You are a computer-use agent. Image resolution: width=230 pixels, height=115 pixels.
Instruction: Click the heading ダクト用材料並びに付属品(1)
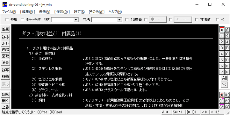point(52,34)
